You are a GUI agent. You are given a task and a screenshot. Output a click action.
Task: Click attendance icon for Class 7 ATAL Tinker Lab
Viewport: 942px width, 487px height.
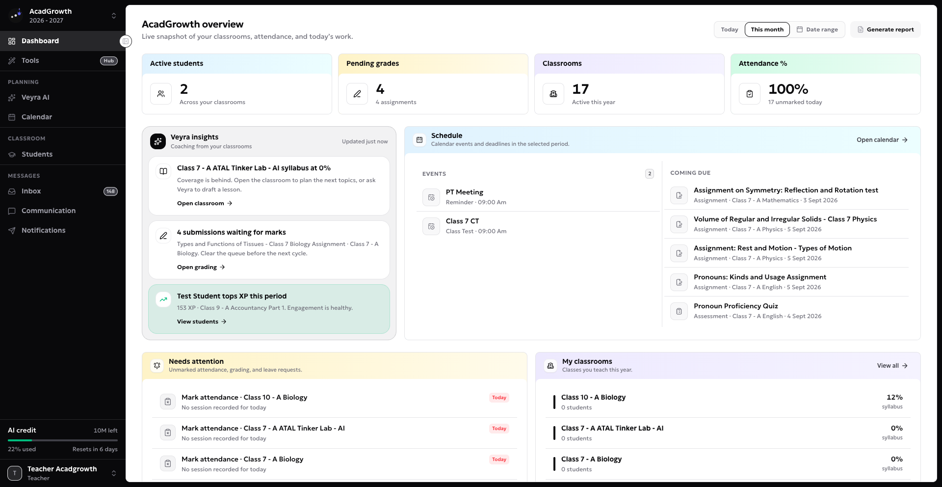[x=168, y=433]
